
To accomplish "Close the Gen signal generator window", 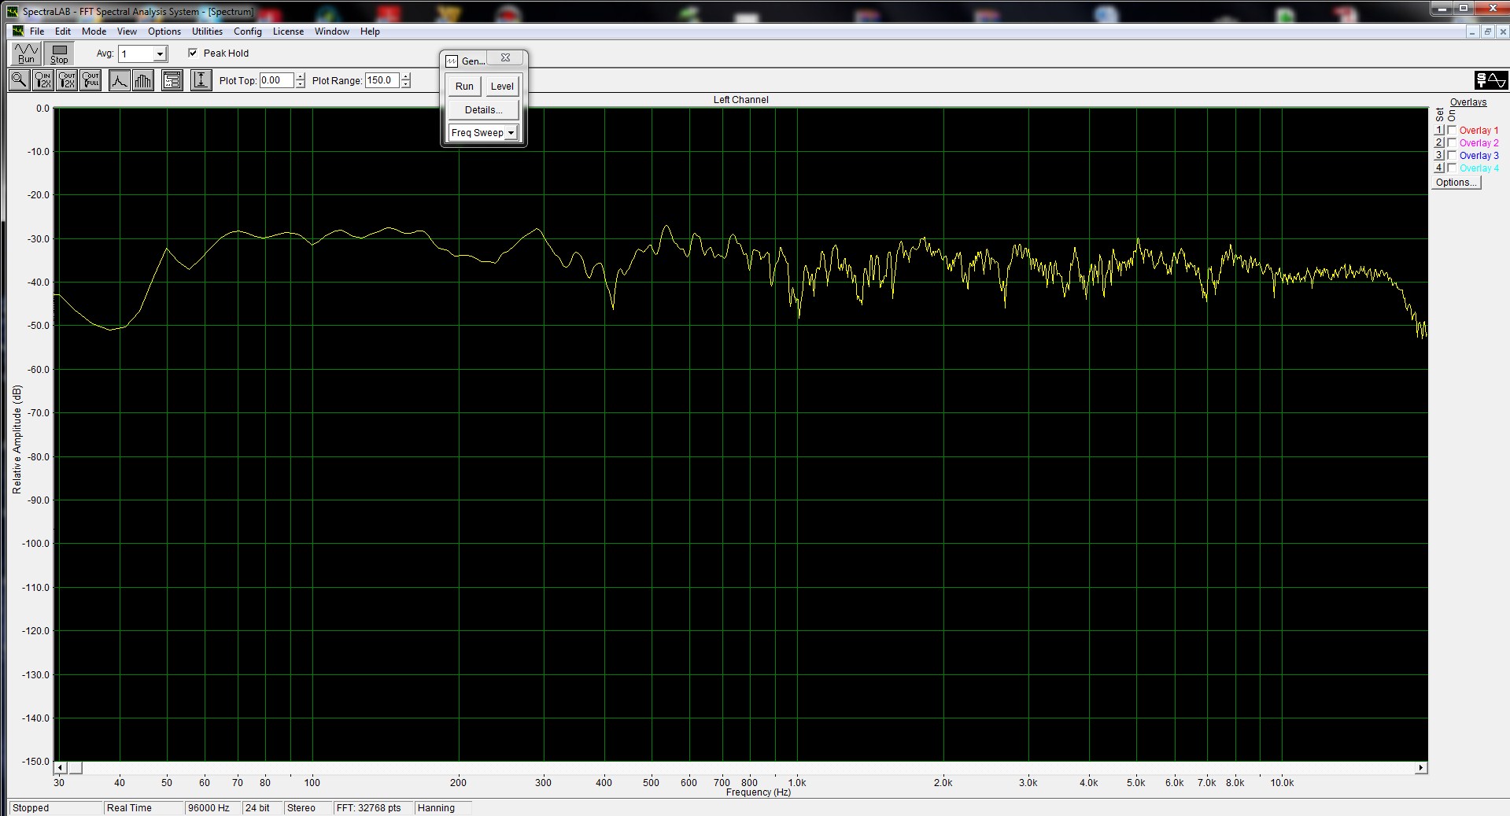I will tap(505, 58).
